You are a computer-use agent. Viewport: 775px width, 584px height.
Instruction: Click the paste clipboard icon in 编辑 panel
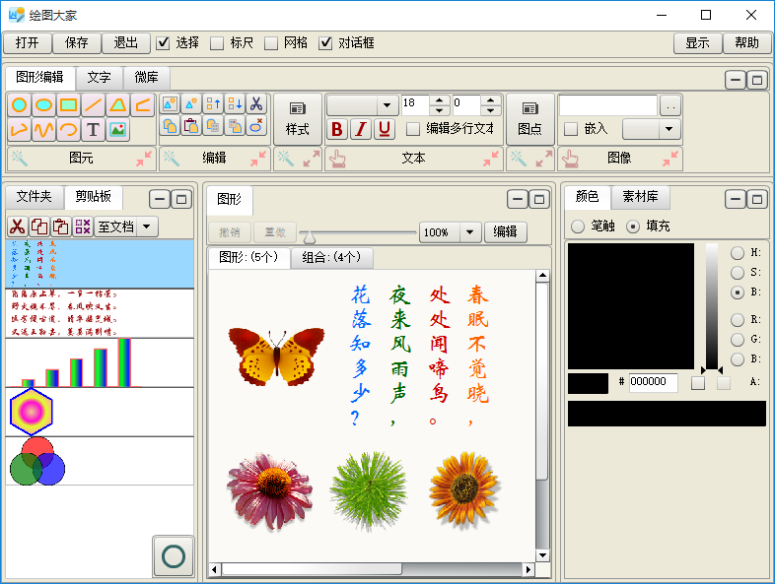pos(191,126)
